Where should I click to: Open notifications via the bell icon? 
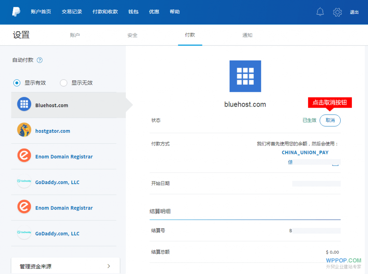click(x=320, y=12)
